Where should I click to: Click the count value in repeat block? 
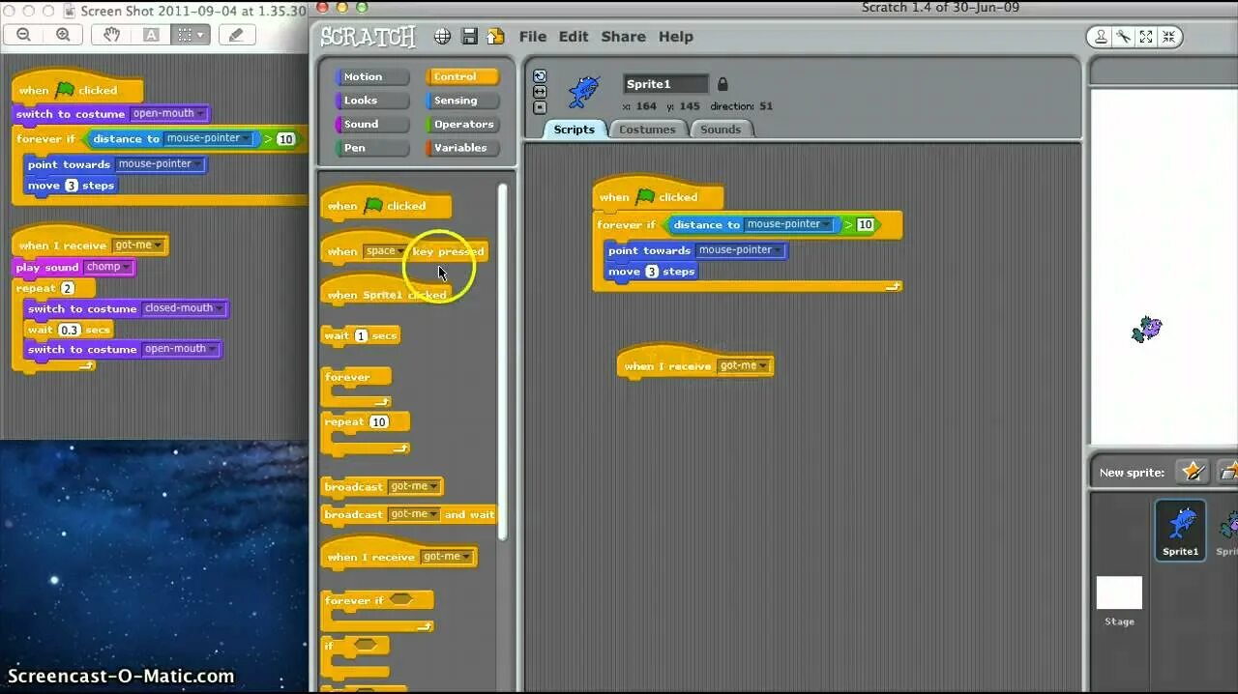[x=378, y=422]
